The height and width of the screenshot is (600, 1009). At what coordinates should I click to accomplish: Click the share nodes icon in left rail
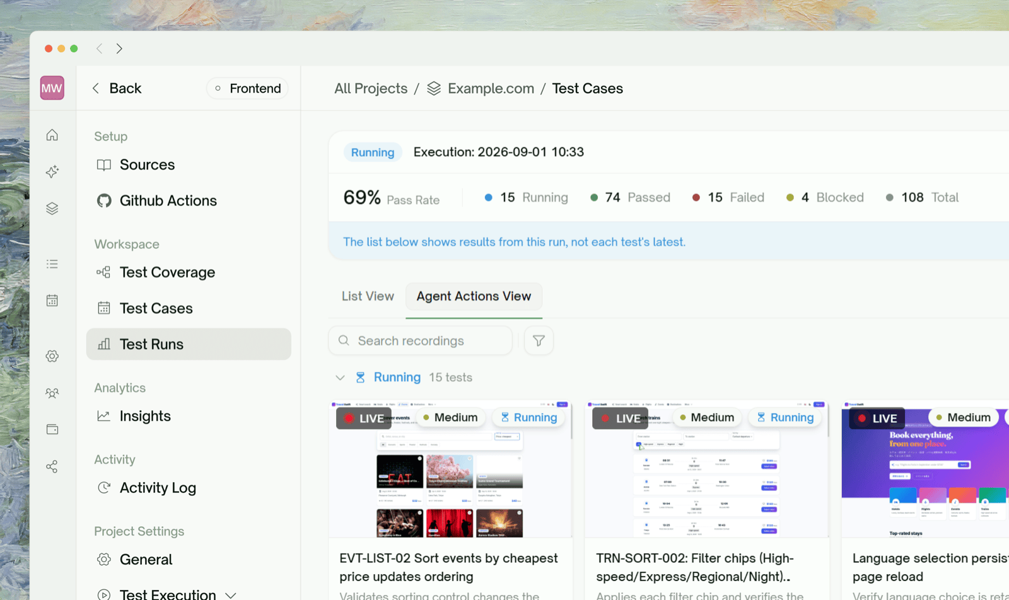point(52,466)
